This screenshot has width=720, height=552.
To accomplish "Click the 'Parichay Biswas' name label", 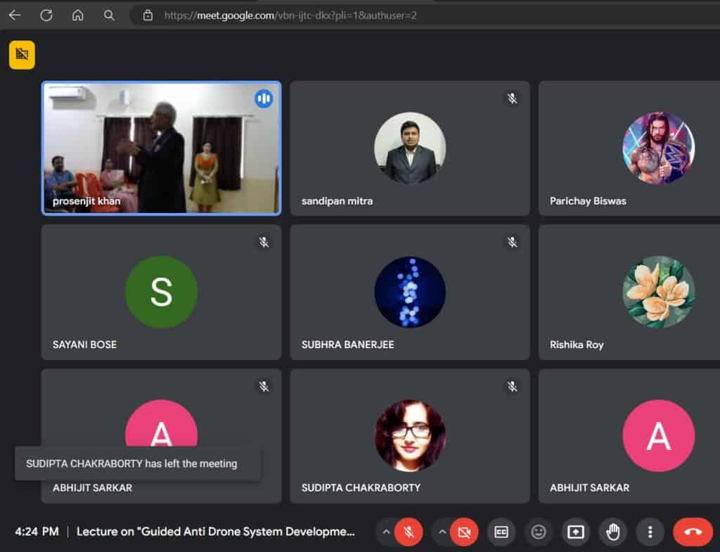I will click(x=588, y=201).
